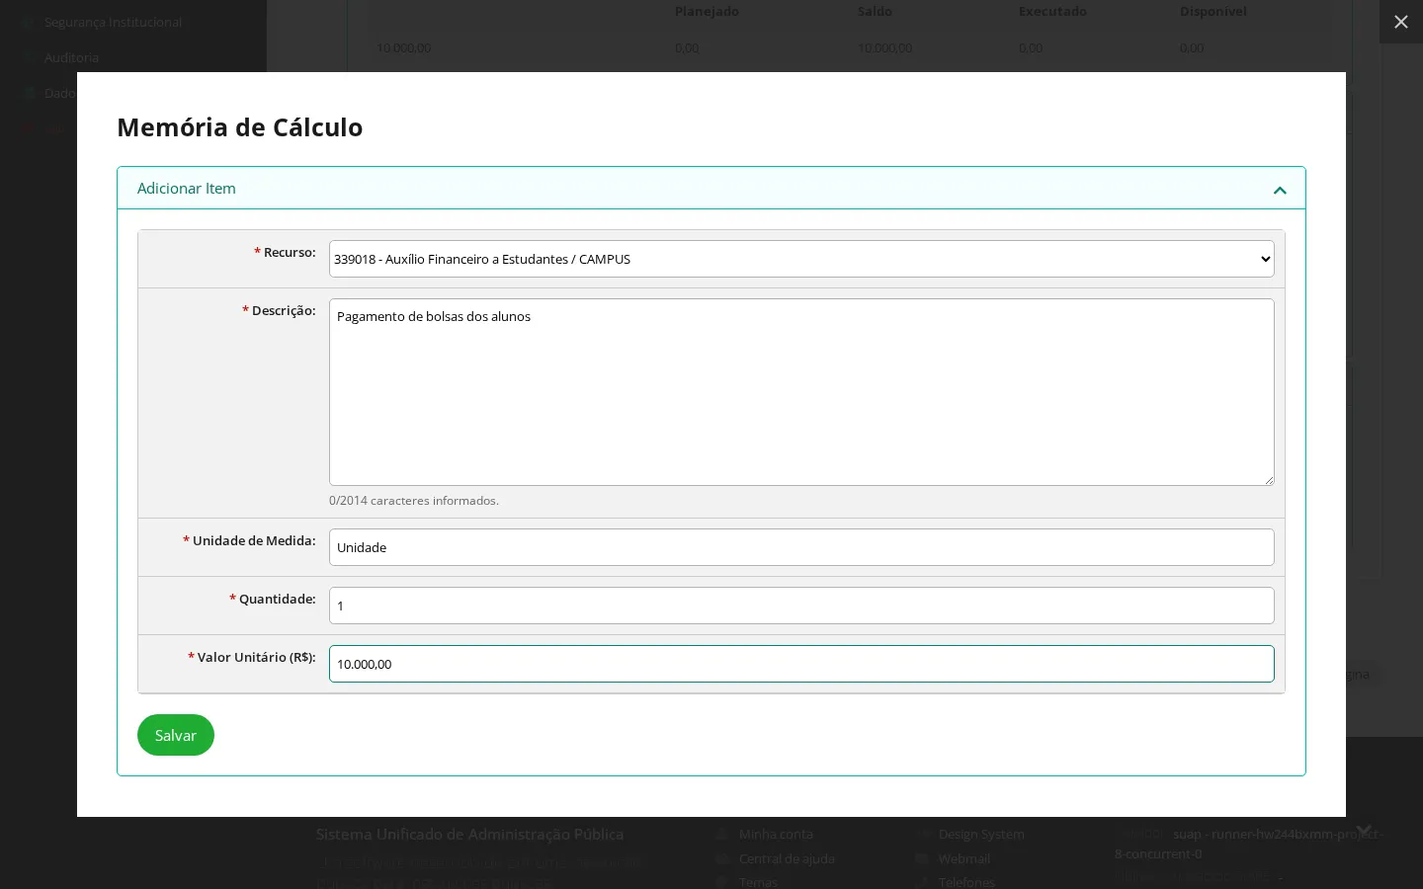Click the Sistema Unificado de Administração Pública text
Viewport: 1423px width, 889px height.
coord(469,835)
